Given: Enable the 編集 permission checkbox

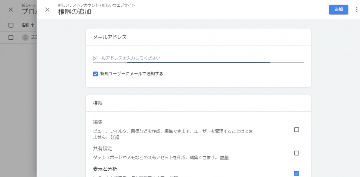Looking at the screenshot, I should tap(297, 130).
